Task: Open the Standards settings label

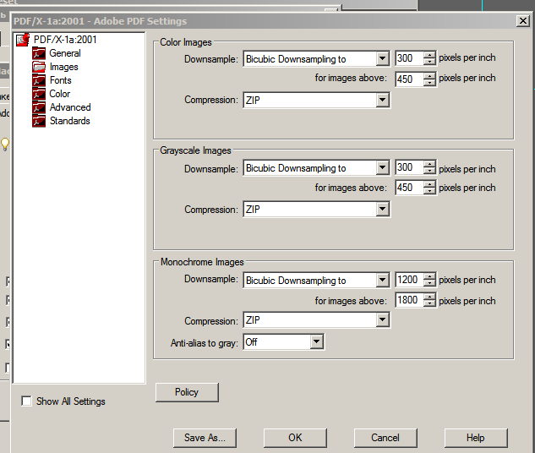Action: click(69, 121)
